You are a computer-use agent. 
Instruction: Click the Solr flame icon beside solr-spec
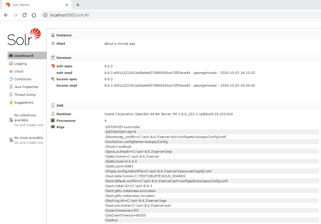point(53,66)
